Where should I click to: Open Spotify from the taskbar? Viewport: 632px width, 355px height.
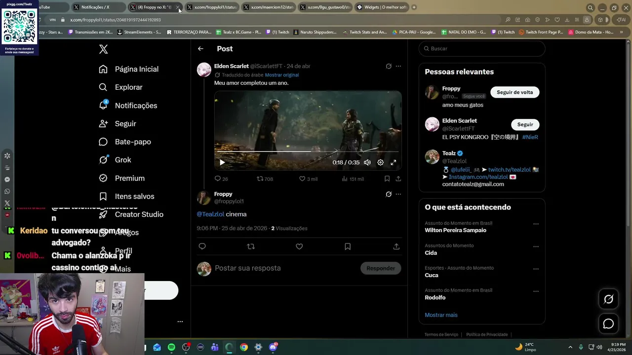pyautogui.click(x=171, y=347)
